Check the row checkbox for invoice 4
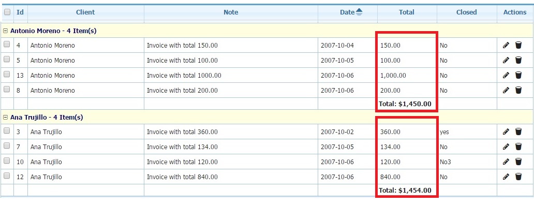Viewport: 534px width, 203px height. tap(7, 45)
